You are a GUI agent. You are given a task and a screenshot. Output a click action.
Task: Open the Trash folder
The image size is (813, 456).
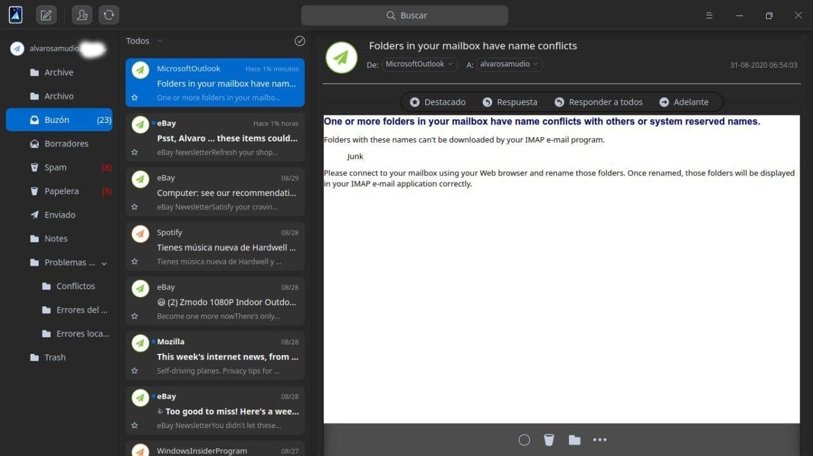coord(59,358)
